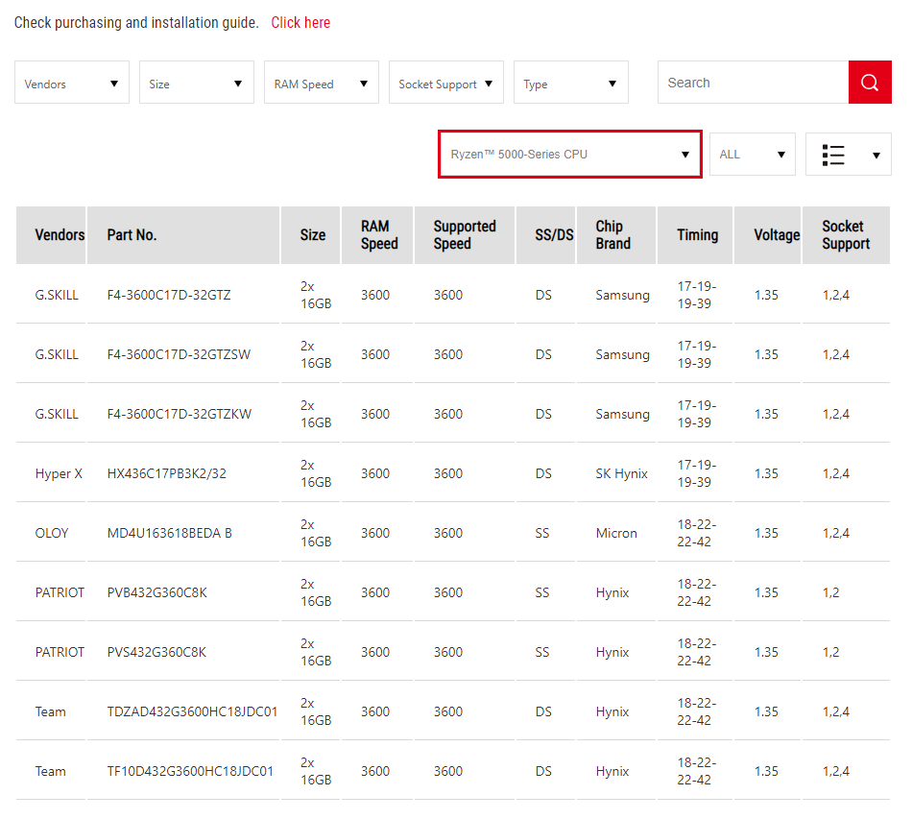
Task: Click socket support 1,2,4 in TDZAD432G3600HC18JDC01 row
Action: click(x=836, y=712)
